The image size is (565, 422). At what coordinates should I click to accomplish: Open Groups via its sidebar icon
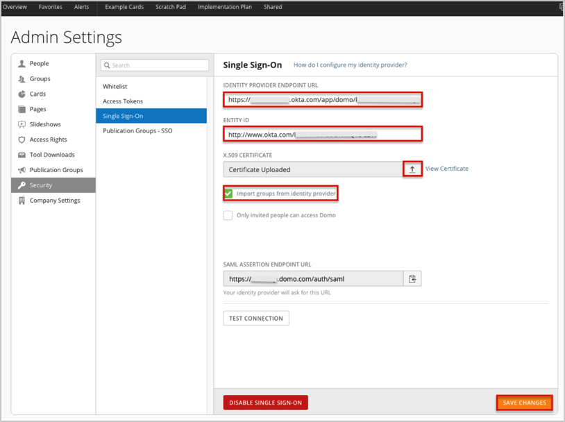pyautogui.click(x=22, y=79)
